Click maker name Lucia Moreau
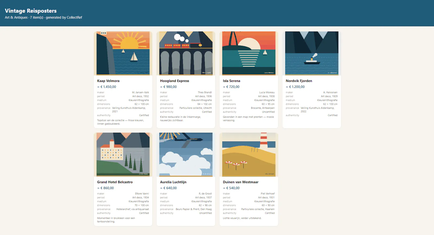 pyautogui.click(x=267, y=93)
